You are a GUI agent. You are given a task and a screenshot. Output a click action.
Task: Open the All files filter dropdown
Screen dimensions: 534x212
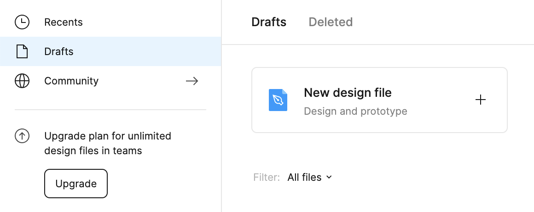pyautogui.click(x=309, y=177)
